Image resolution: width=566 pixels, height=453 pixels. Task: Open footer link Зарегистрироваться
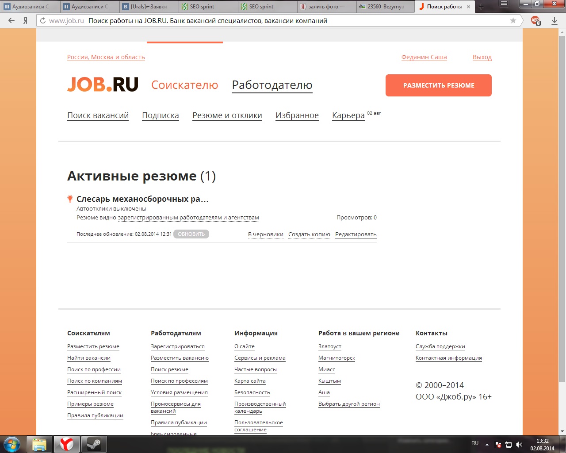pyautogui.click(x=178, y=346)
